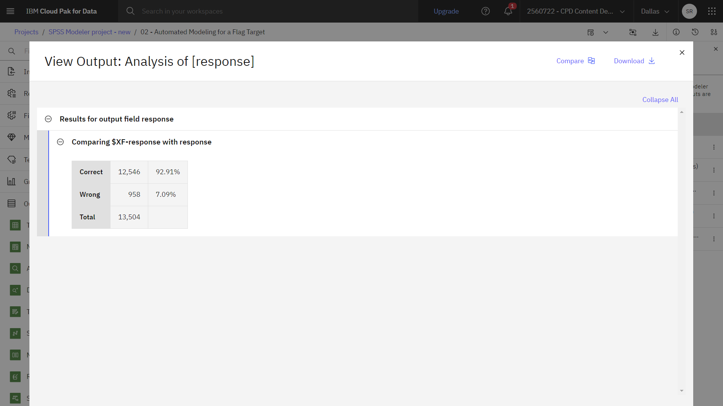The image size is (723, 406).
Task: Select the Outputs palette icon
Action: pyautogui.click(x=12, y=204)
